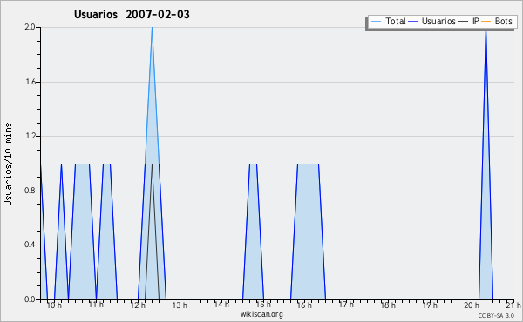Click the light blue Total legend line
Viewport: 523px width, 322px height.
[376, 22]
